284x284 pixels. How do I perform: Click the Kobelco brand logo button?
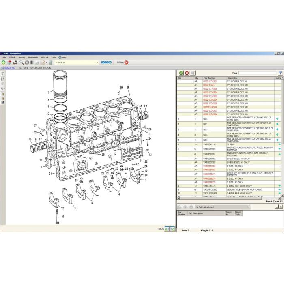point(106,62)
